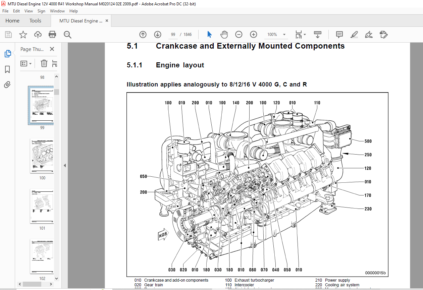
Task: Select the MTU Diesel Engine document tab
Action: point(81,21)
